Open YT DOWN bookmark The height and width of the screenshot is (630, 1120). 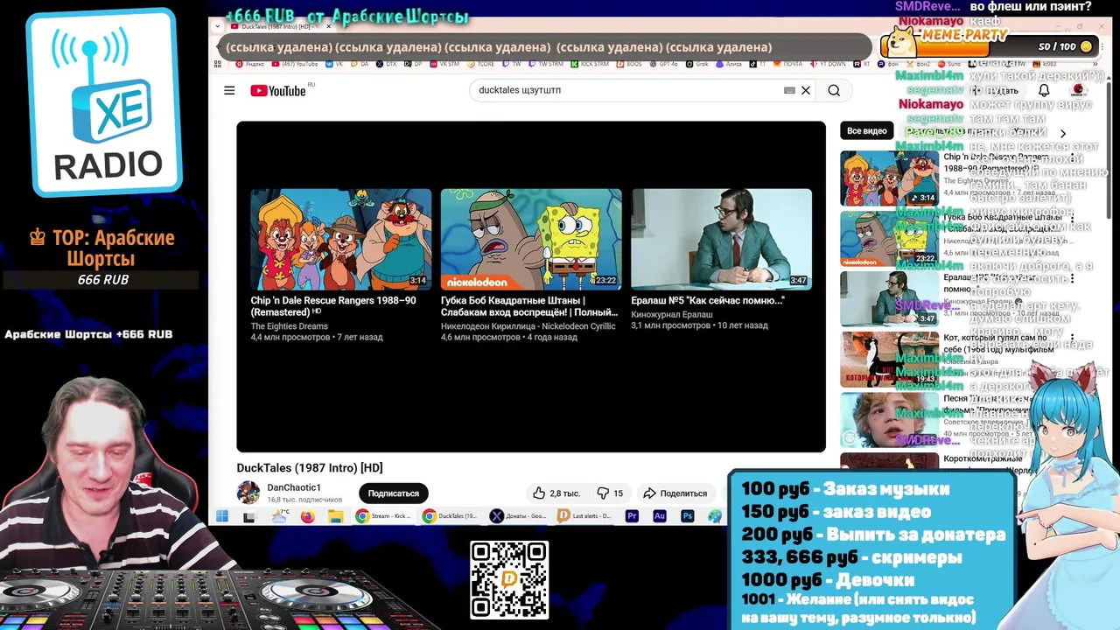[827, 64]
